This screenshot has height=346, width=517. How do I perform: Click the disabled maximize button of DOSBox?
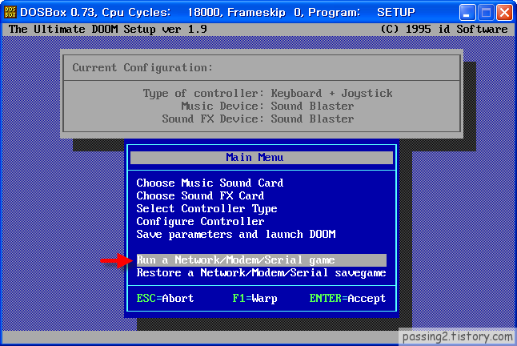pos(486,13)
